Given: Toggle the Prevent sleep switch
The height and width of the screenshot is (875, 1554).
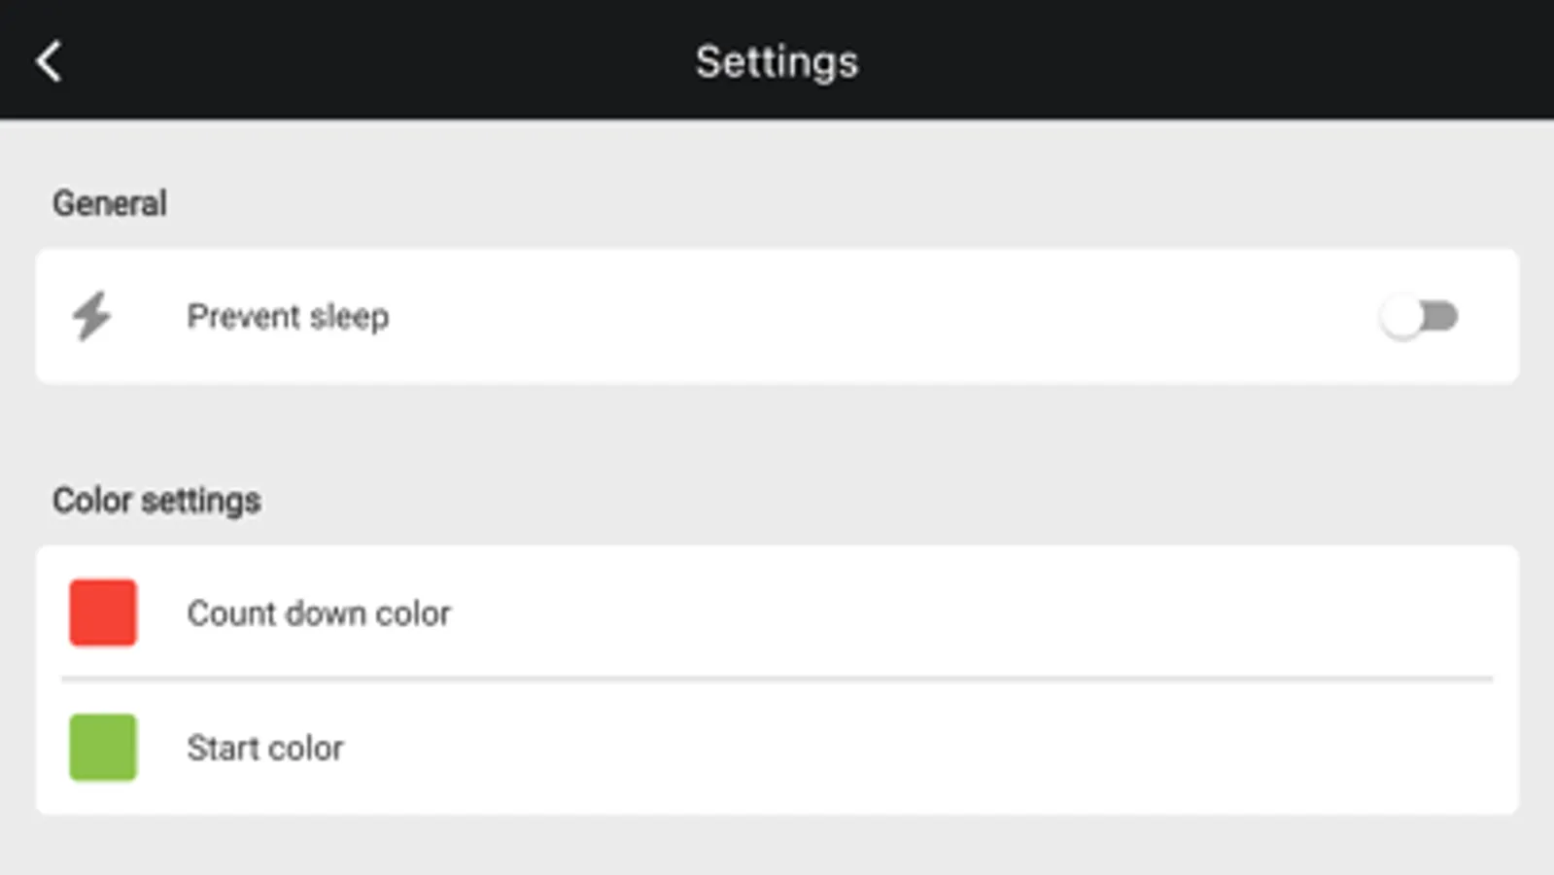Looking at the screenshot, I should [x=1419, y=317].
